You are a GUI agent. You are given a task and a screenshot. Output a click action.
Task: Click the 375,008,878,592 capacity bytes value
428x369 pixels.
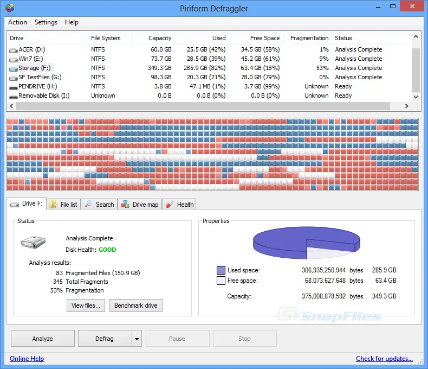pos(323,296)
